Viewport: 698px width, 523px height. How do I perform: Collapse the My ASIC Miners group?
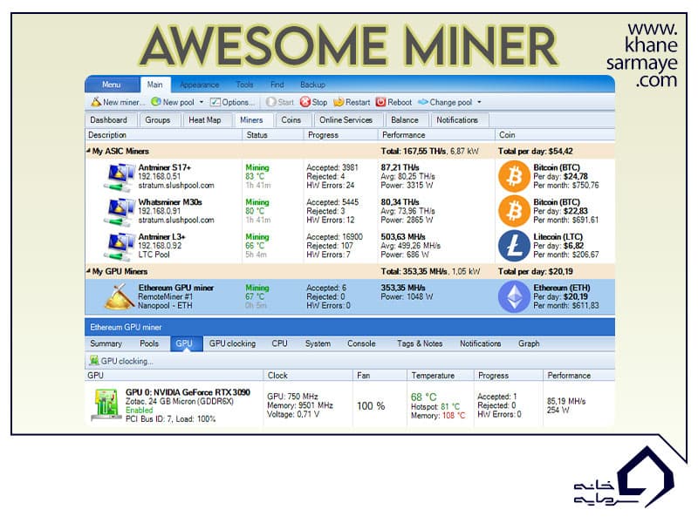(x=88, y=151)
